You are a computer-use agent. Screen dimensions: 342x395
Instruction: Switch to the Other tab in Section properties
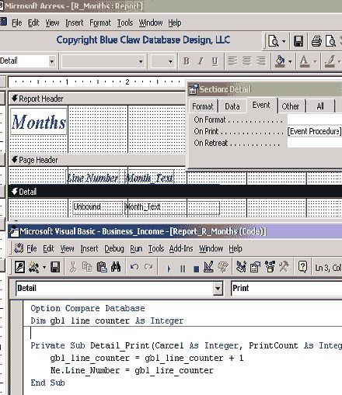tap(291, 106)
